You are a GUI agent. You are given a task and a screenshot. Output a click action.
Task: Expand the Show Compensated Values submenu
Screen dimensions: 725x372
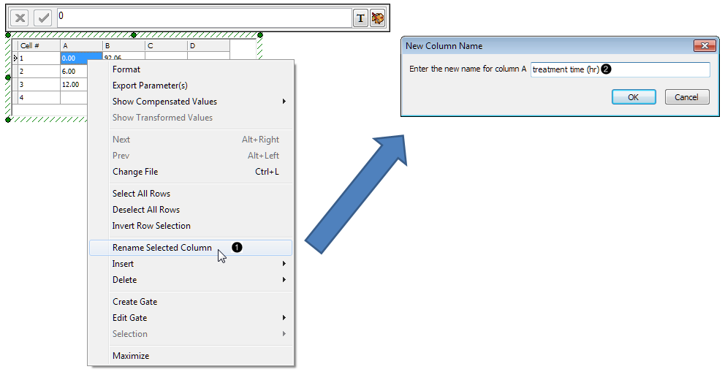(284, 102)
